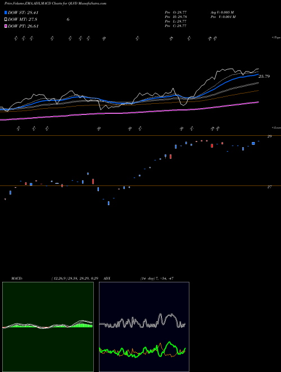Click the 'Pre H: 28.78' high value
This screenshot has height=372, width=281.
pyautogui.click(x=176, y=17)
